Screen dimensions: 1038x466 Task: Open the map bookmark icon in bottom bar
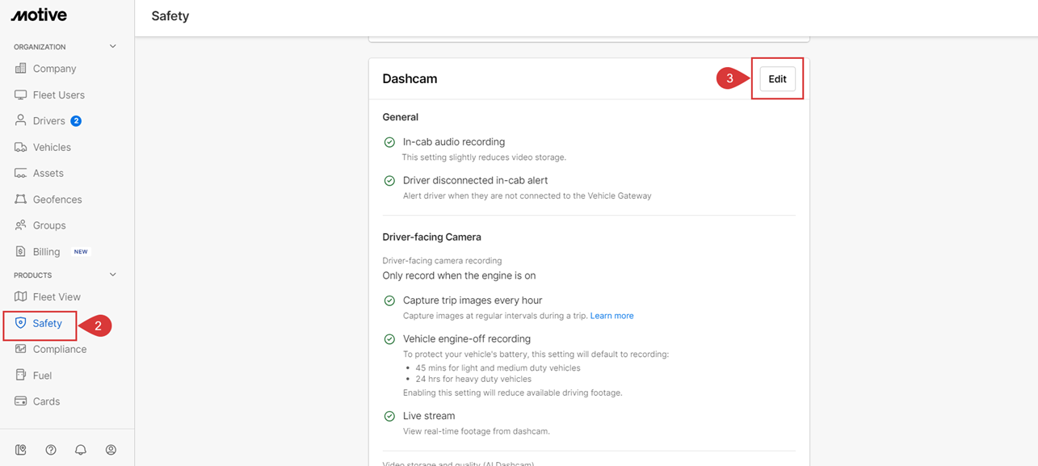(x=21, y=450)
